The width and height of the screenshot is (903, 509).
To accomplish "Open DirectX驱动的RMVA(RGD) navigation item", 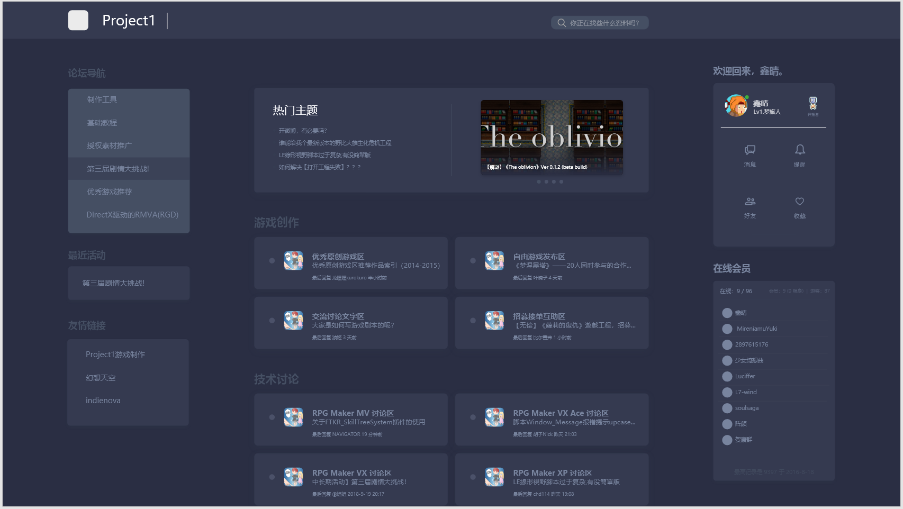I will (x=129, y=215).
